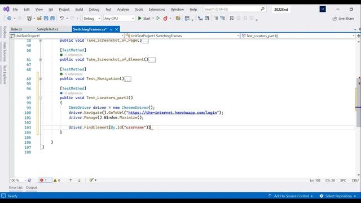
Task: Go to previous issue up arrow
Action: 71,180
